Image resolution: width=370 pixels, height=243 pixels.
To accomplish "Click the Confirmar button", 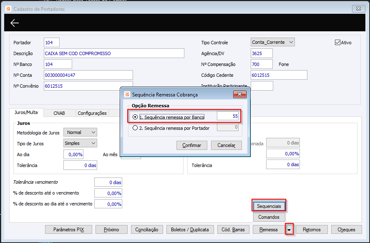I will tap(191, 145).
